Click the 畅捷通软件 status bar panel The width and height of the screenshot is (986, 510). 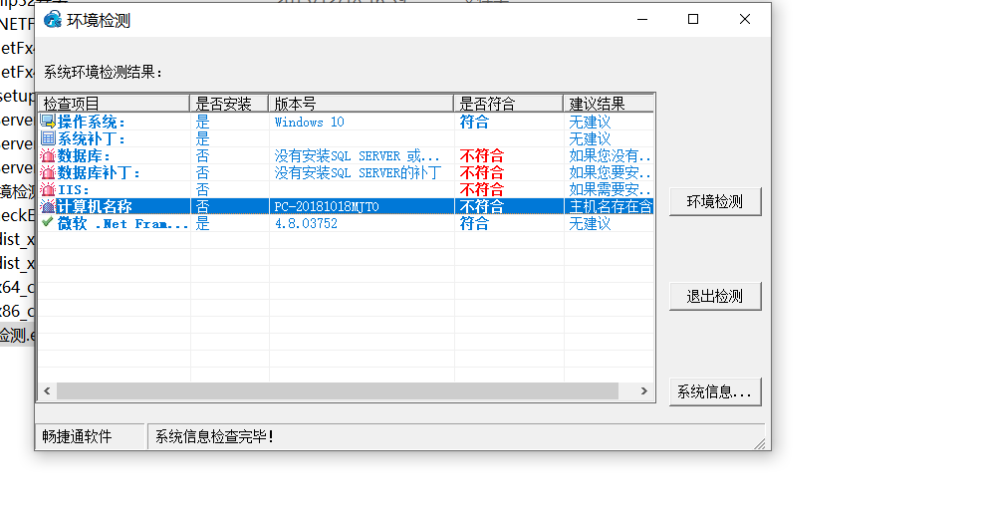tap(90, 436)
